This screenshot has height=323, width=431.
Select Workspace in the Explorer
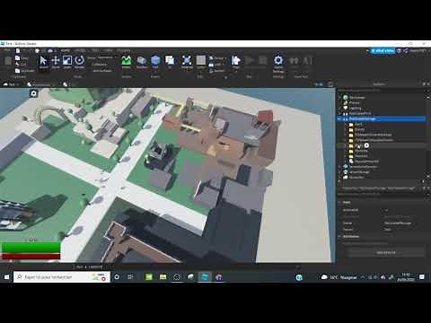(x=357, y=98)
